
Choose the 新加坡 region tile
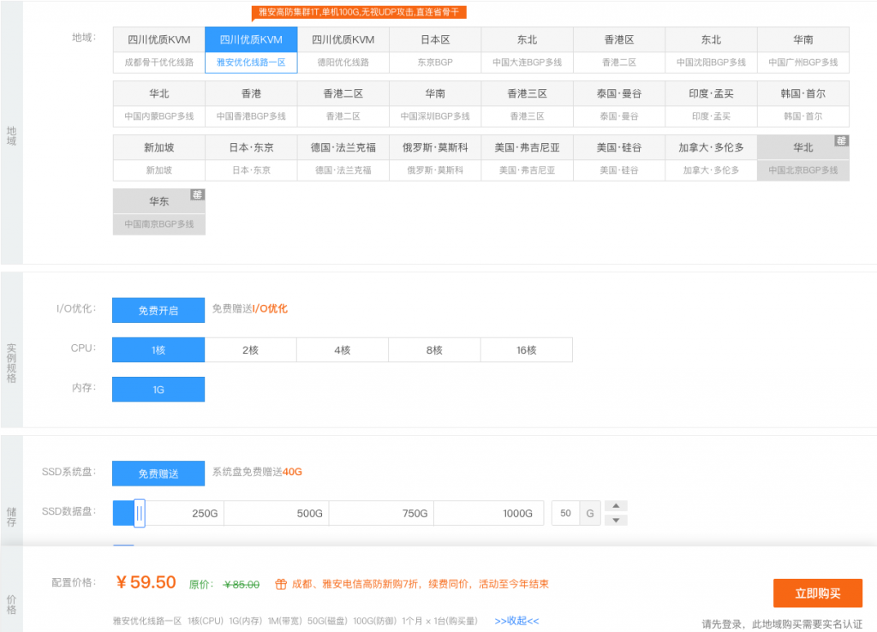(x=158, y=158)
